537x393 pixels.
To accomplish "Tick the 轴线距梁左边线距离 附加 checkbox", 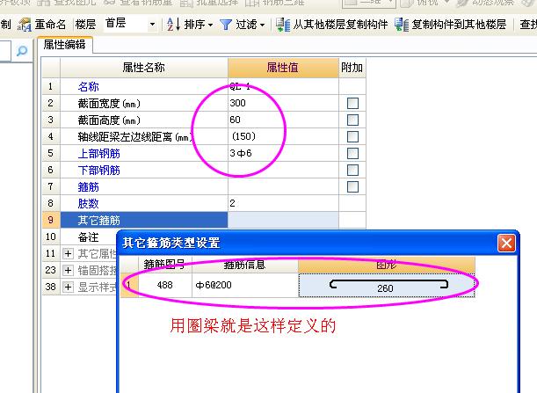I will pyautogui.click(x=352, y=136).
